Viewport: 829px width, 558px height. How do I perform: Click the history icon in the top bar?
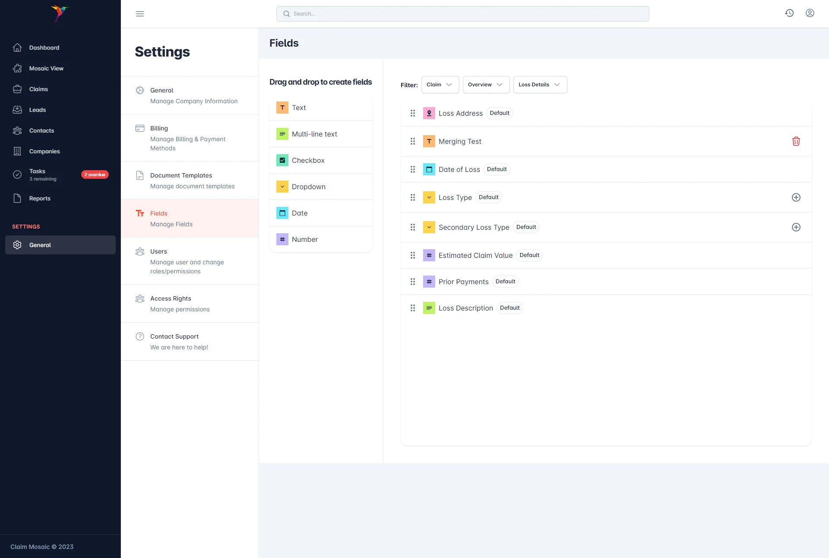pyautogui.click(x=789, y=13)
